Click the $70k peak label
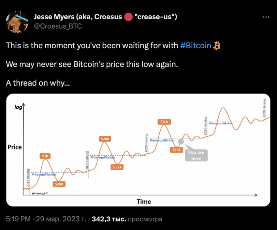 (x=164, y=122)
